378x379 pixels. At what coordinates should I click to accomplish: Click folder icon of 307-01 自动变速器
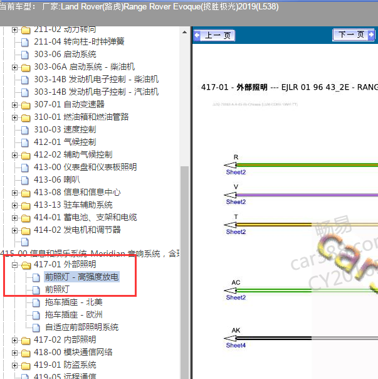coord(26,105)
